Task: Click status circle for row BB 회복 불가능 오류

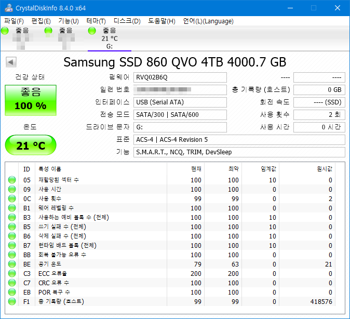Action: pyautogui.click(x=12, y=255)
